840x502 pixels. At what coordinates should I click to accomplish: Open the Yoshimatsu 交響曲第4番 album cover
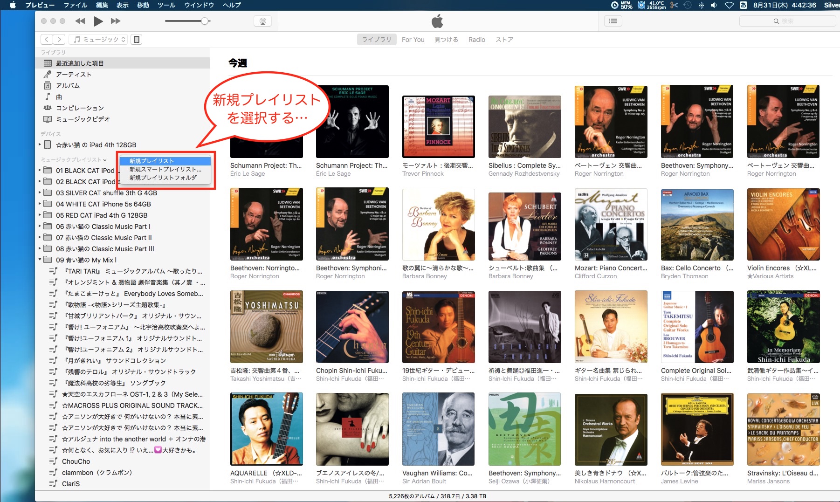[x=267, y=327]
